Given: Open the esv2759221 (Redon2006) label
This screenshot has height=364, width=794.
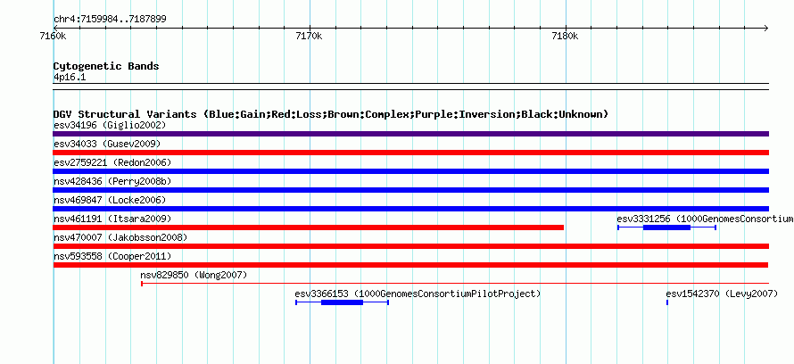Looking at the screenshot, I should click(x=112, y=162).
